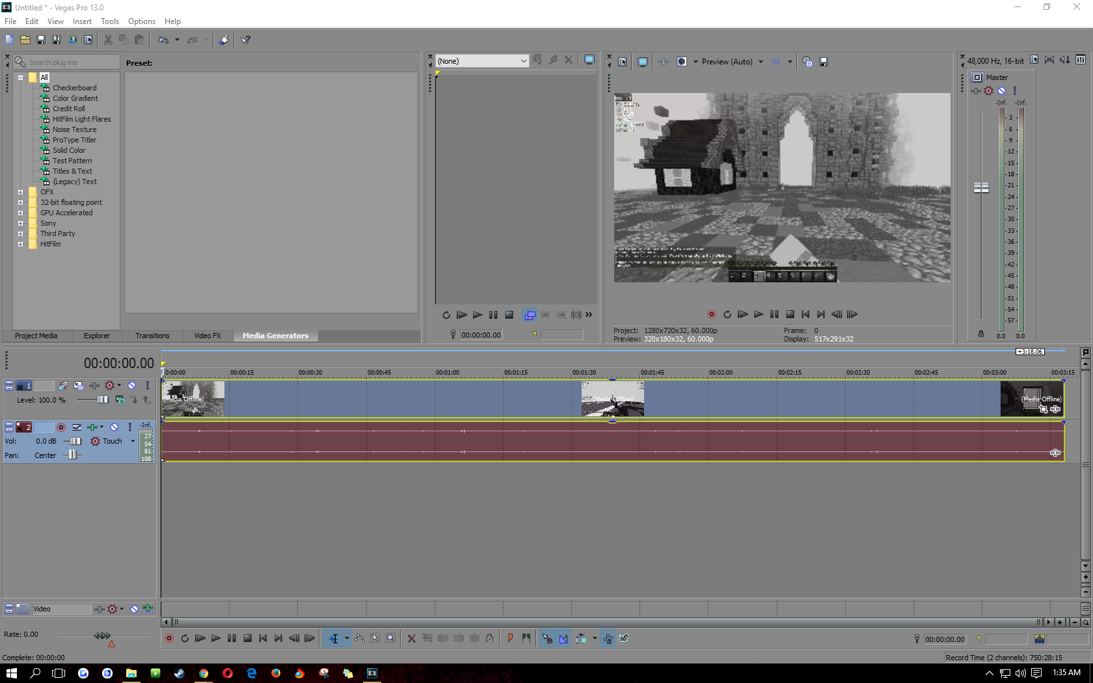The image size is (1093, 683).
Task: Cut selection with the scissors icon
Action: [x=108, y=40]
